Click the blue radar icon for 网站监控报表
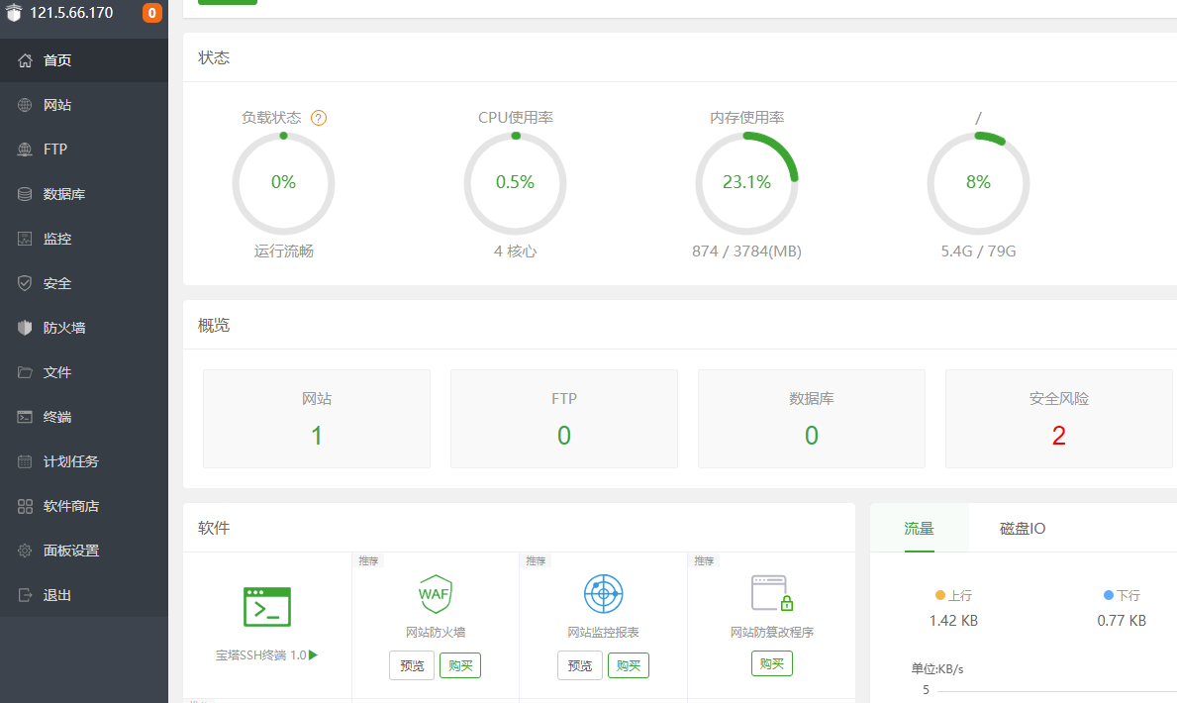This screenshot has height=703, width=1177. [x=604, y=594]
